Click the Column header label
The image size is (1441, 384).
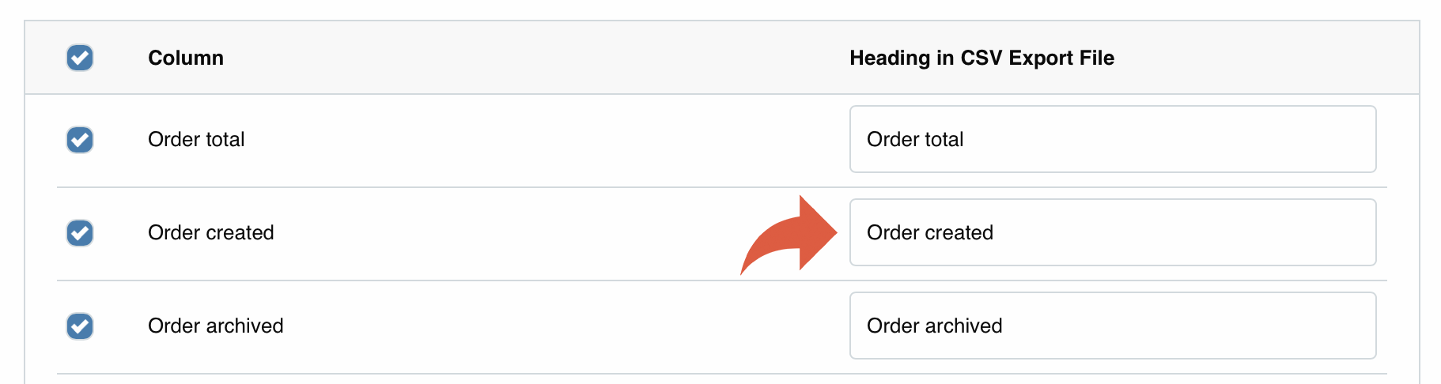(x=186, y=58)
